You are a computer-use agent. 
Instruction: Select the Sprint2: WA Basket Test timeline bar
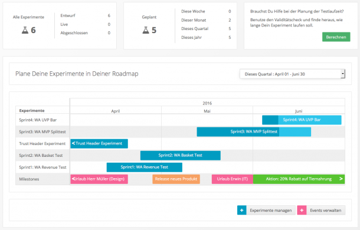pyautogui.click(x=181, y=156)
